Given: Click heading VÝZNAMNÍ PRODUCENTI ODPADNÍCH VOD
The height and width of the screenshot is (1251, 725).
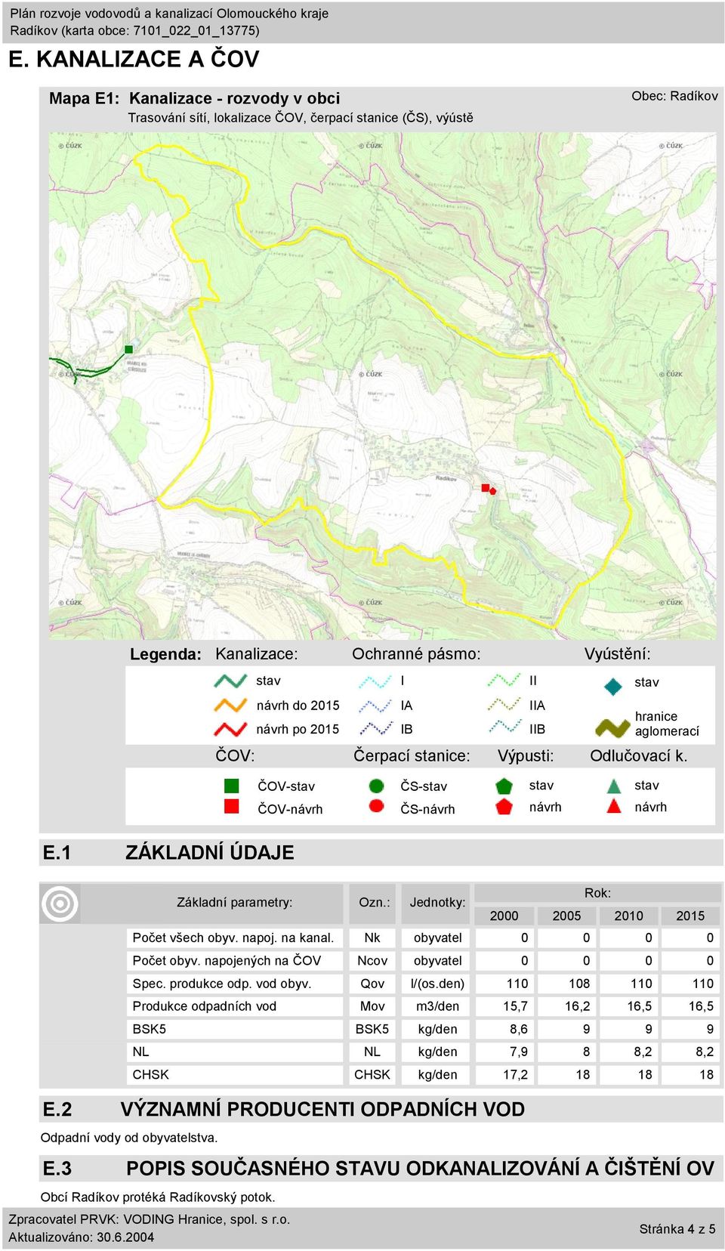Looking at the screenshot, I should coord(322,1109).
